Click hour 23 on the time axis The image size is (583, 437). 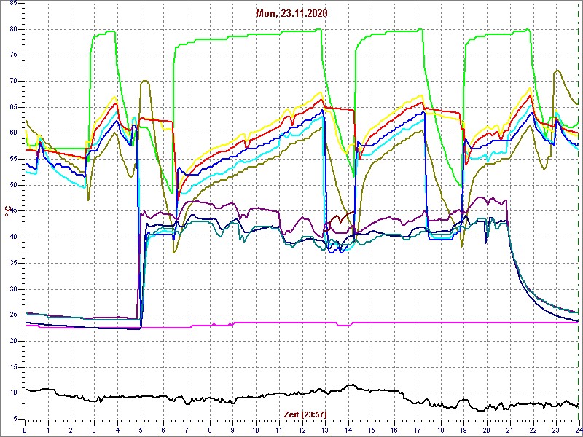[x=555, y=430]
